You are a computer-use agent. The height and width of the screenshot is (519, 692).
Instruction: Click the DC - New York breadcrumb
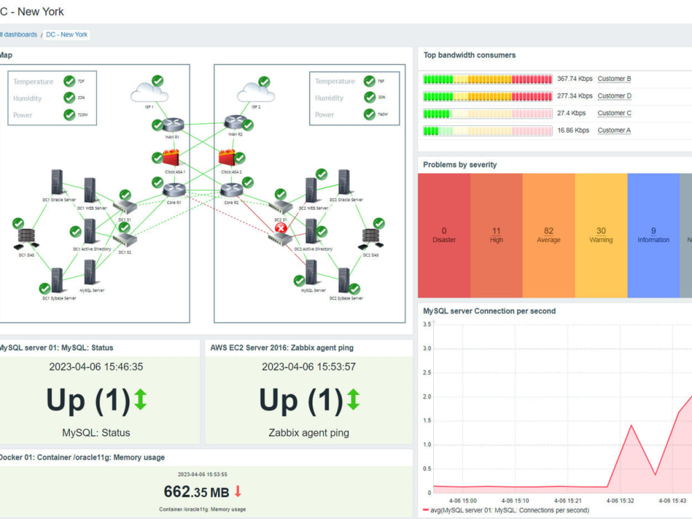point(67,35)
